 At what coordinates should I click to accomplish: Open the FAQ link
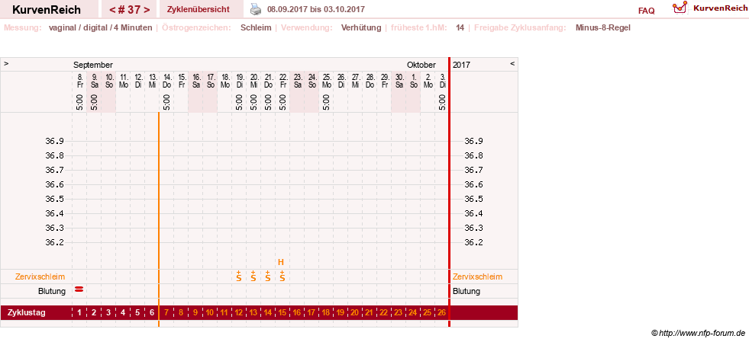[646, 11]
